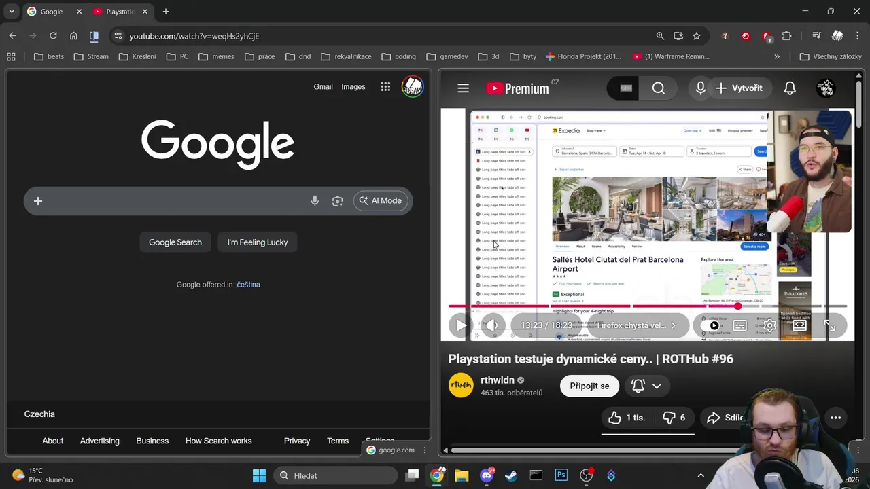This screenshot has height=489, width=870.
Task: Switch player to theater mode
Action: tap(800, 325)
